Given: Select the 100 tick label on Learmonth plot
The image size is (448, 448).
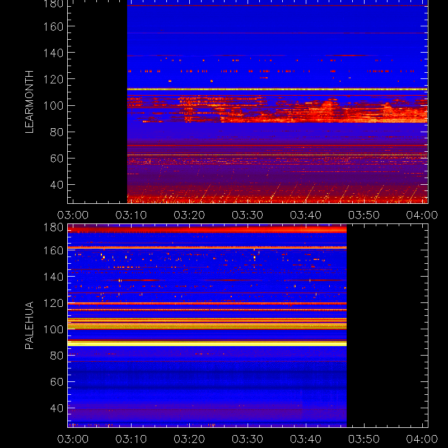Looking at the screenshot, I should (x=53, y=106).
